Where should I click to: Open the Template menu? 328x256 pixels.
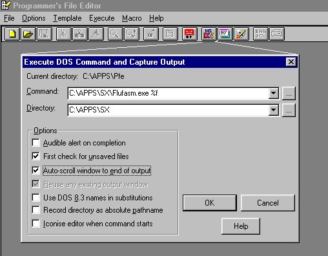pos(67,18)
